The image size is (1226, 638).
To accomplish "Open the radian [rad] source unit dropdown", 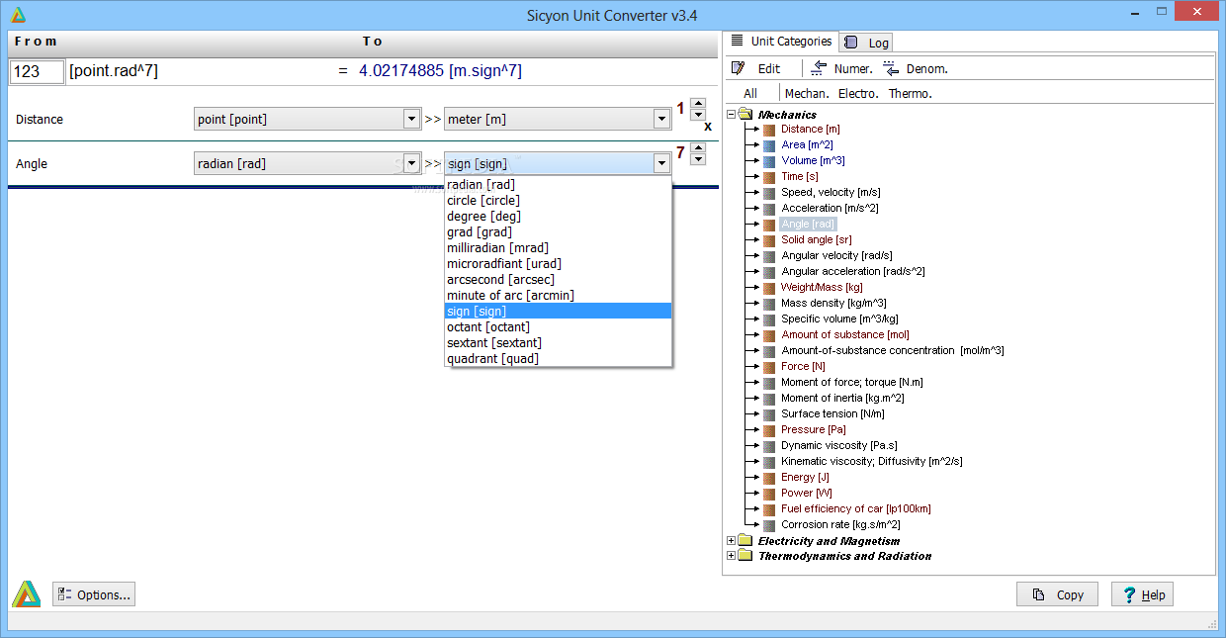I will pos(412,163).
